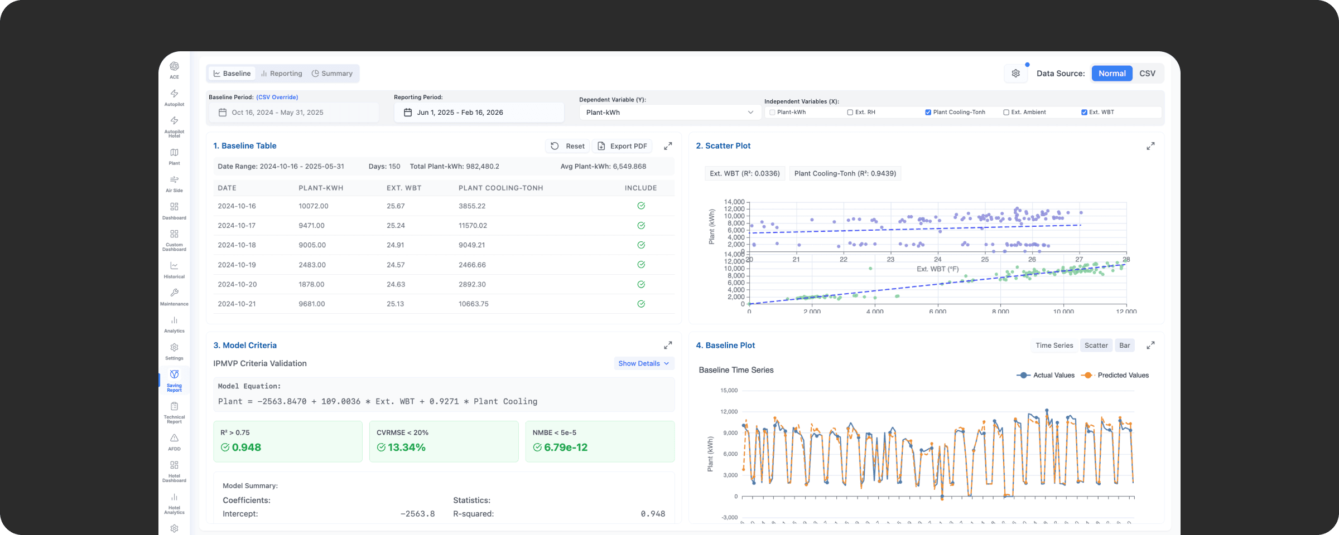Open the Autopilot sidebar icon

pos(174,94)
